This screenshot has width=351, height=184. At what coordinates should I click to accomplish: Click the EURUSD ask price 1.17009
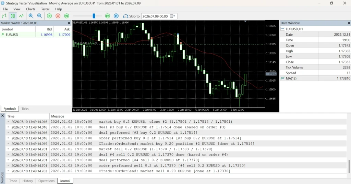pyautogui.click(x=64, y=35)
